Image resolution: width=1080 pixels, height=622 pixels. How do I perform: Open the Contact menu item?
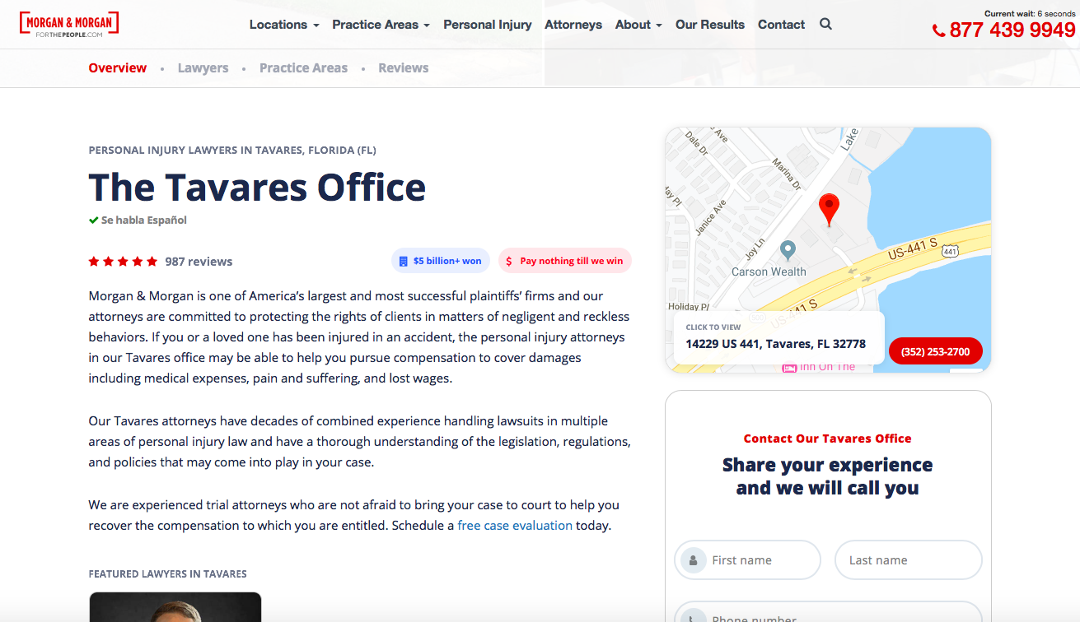(x=782, y=25)
